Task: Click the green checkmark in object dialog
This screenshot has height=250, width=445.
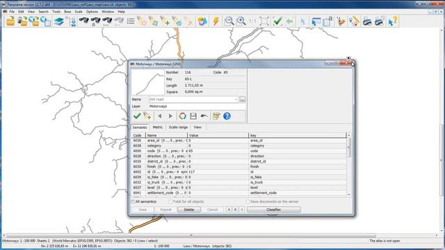Action: (x=137, y=116)
